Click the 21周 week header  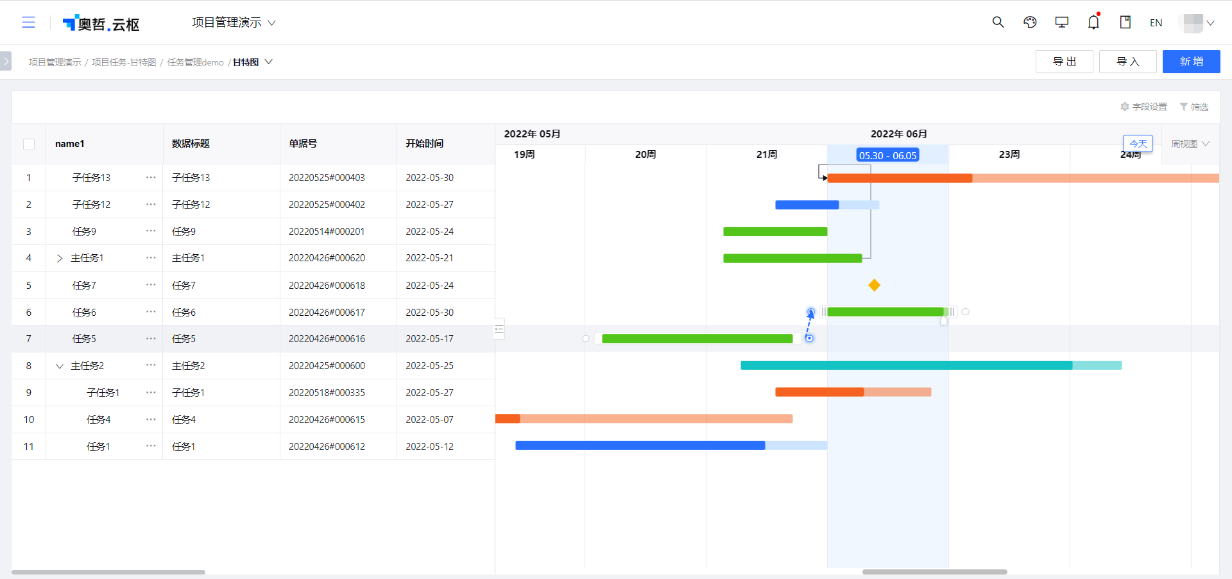(767, 155)
